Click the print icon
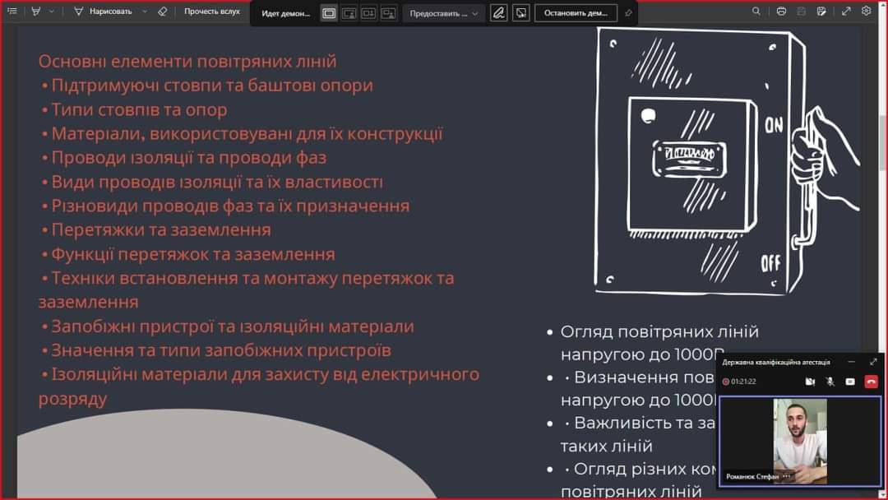Image resolution: width=888 pixels, height=500 pixels. point(781,11)
